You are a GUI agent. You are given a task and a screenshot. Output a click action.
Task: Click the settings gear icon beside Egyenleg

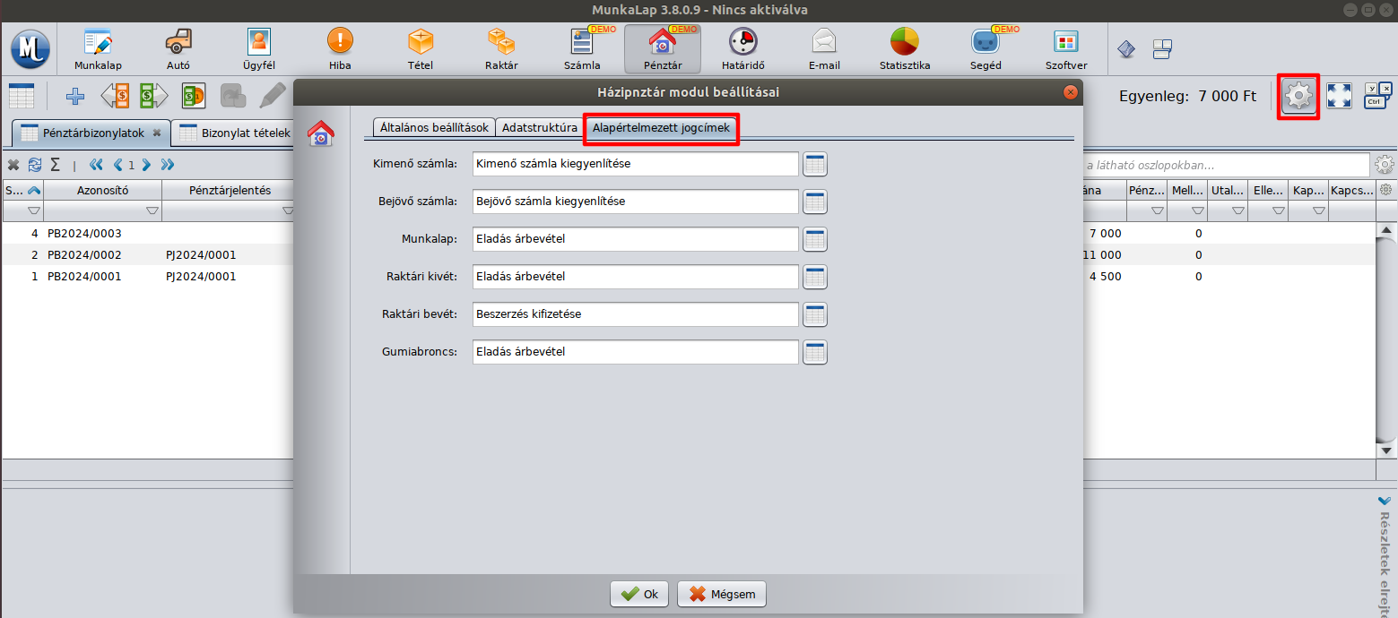[1298, 96]
